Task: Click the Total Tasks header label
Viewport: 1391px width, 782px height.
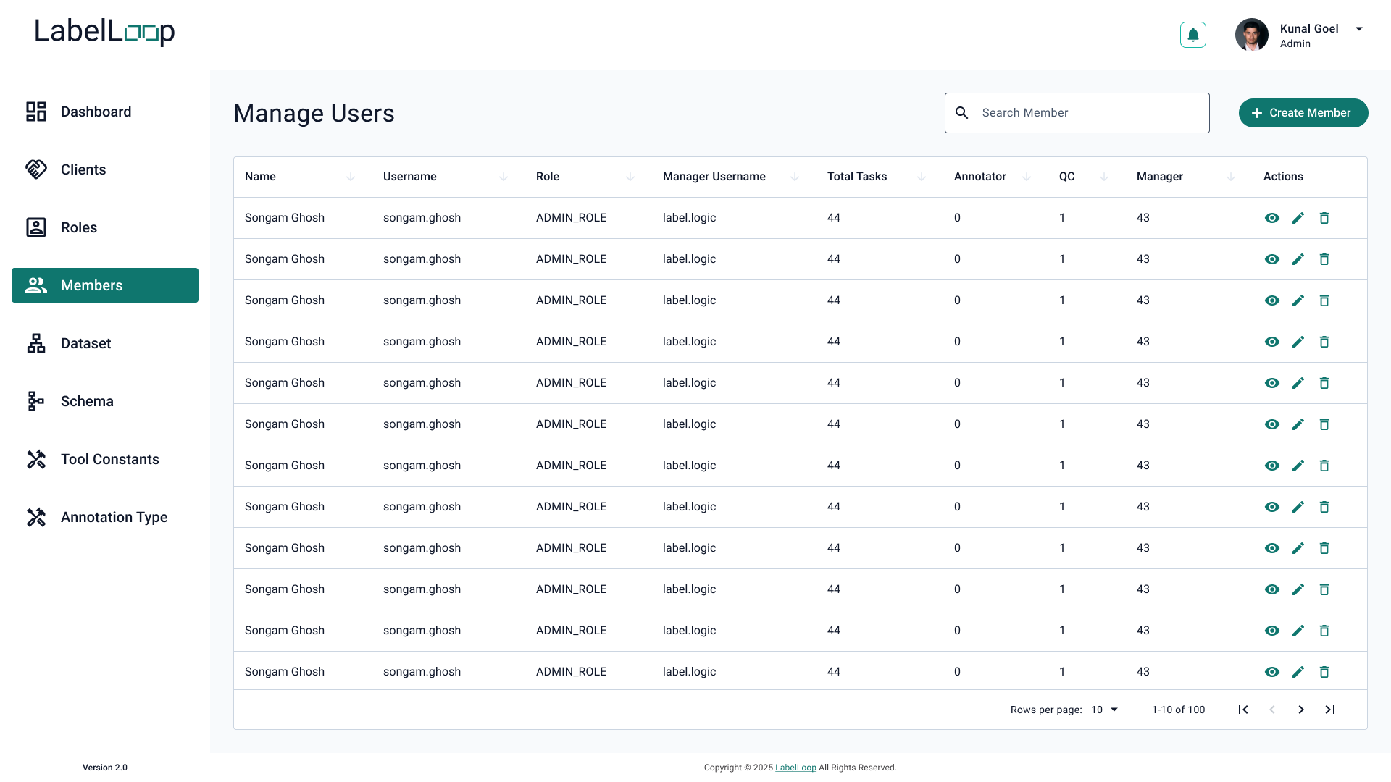Action: [x=857, y=177]
